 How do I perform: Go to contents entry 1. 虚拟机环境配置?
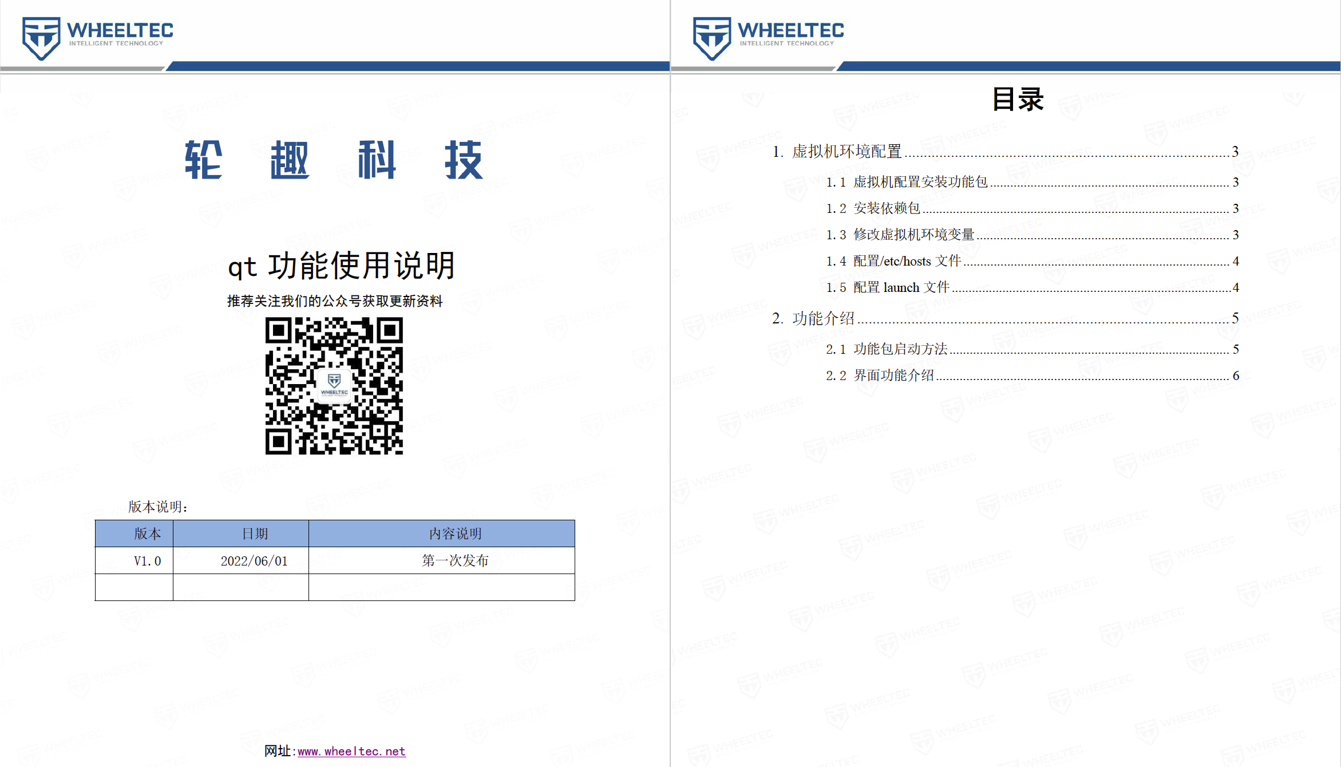point(1006,152)
